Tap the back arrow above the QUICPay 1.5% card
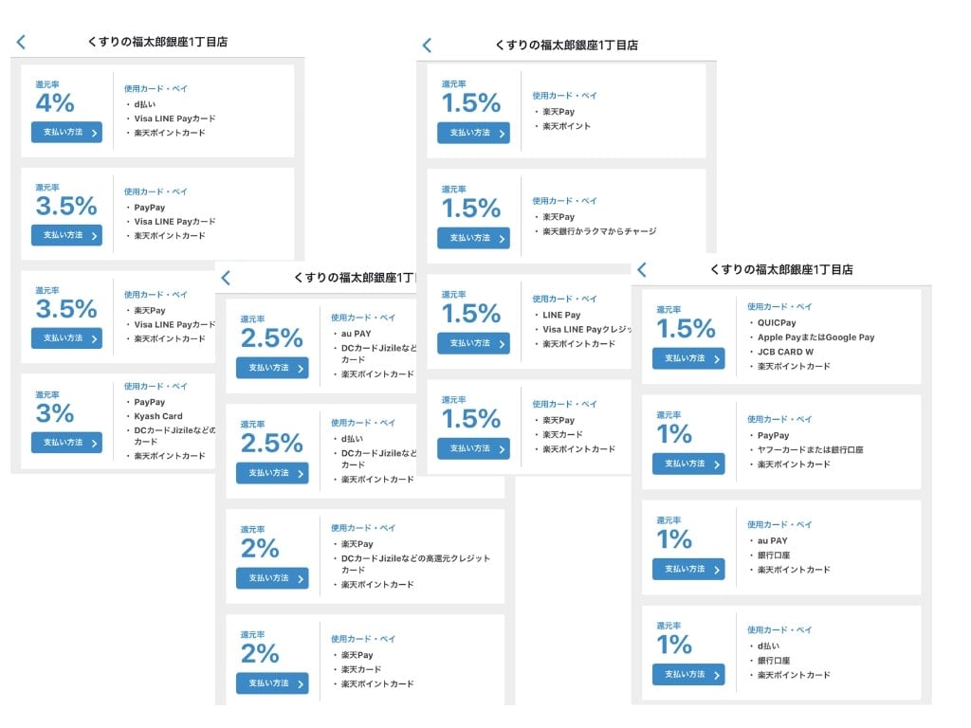 642,270
